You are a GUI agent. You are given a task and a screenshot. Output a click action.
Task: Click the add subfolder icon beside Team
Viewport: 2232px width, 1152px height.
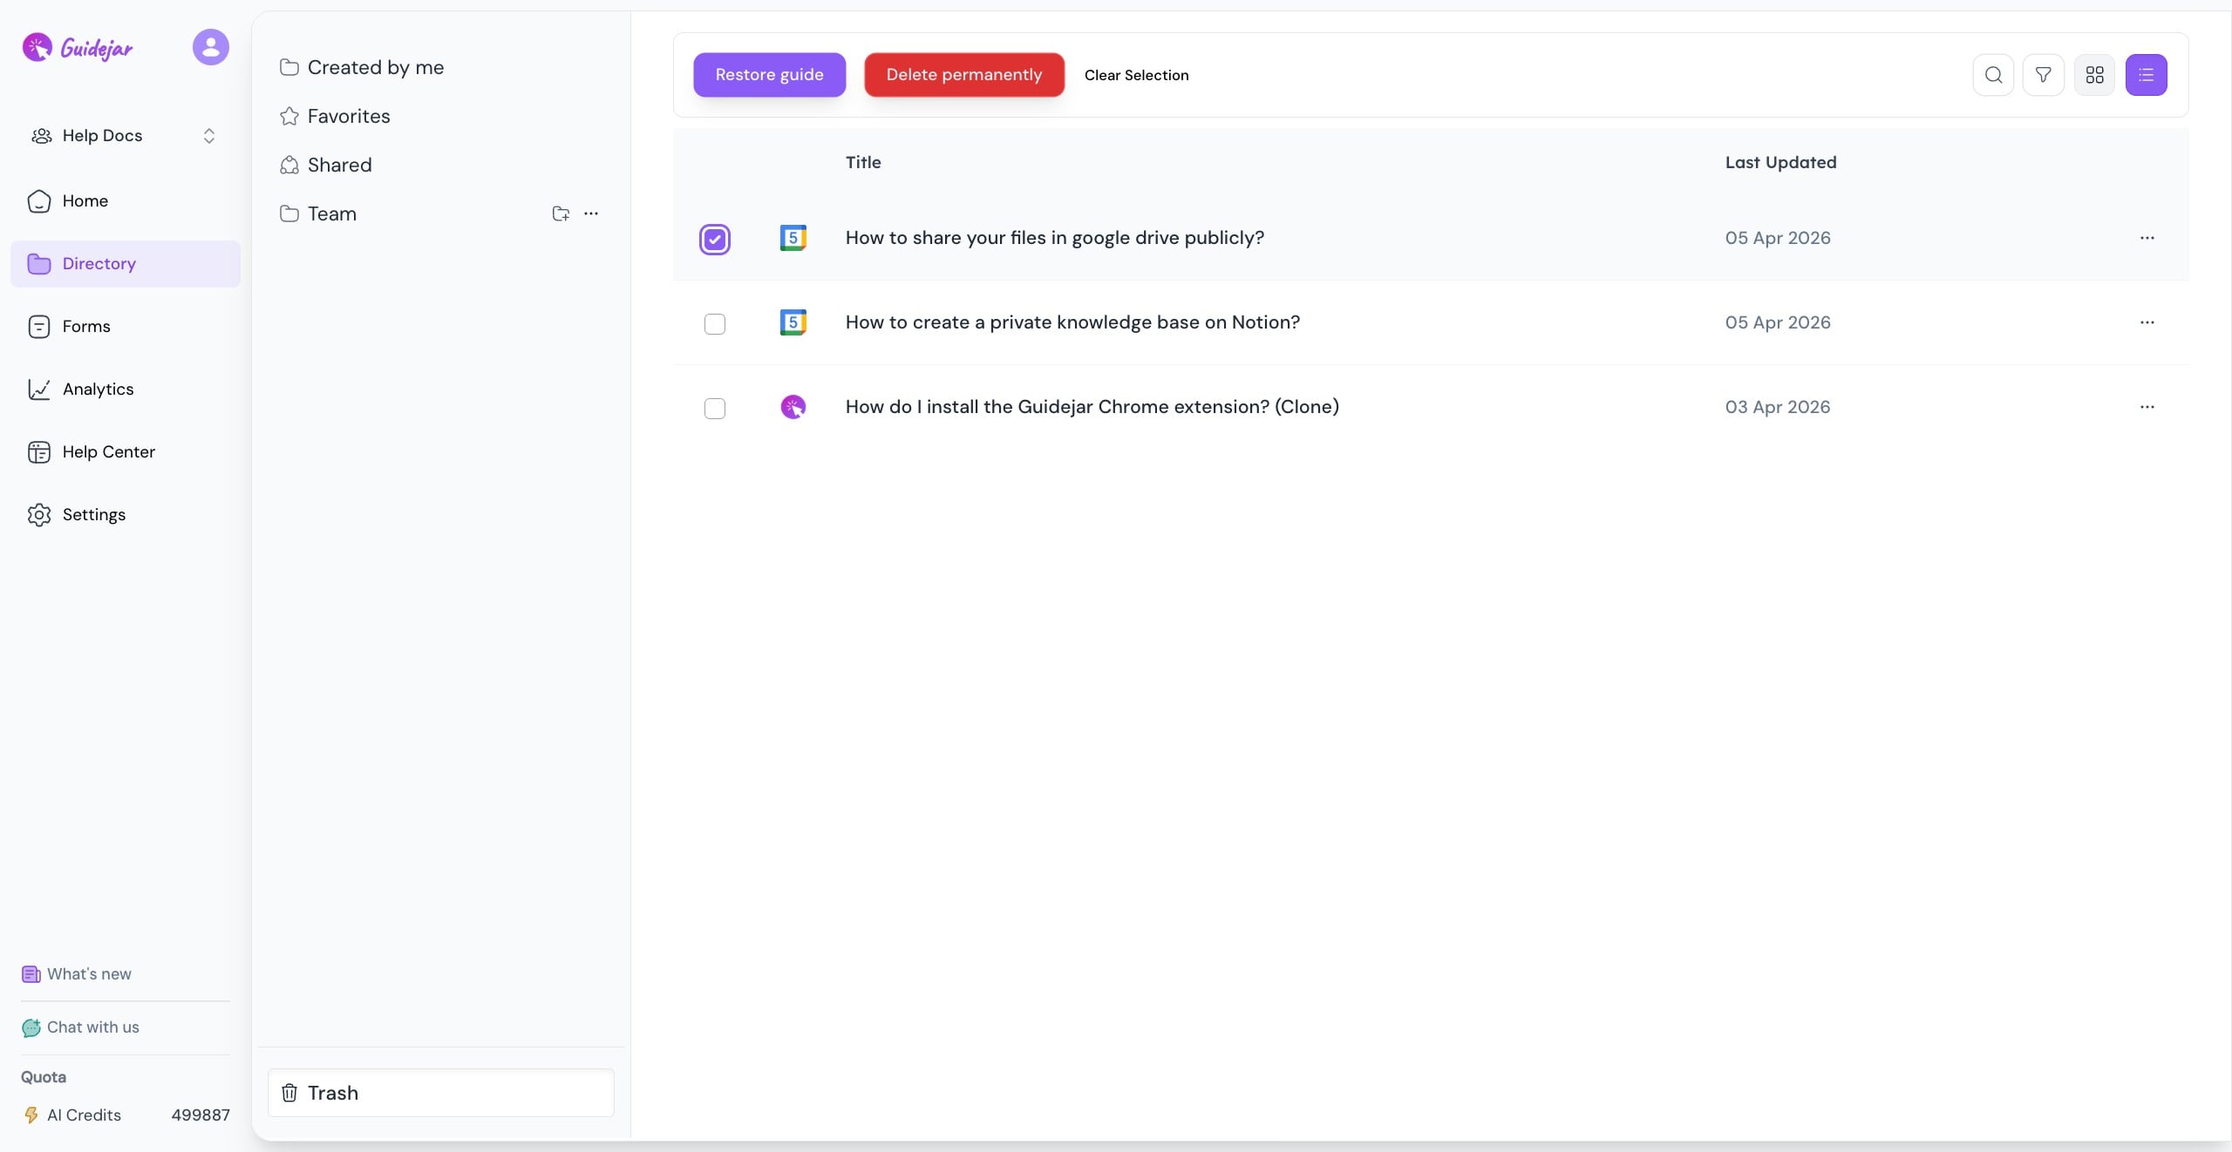pos(561,213)
